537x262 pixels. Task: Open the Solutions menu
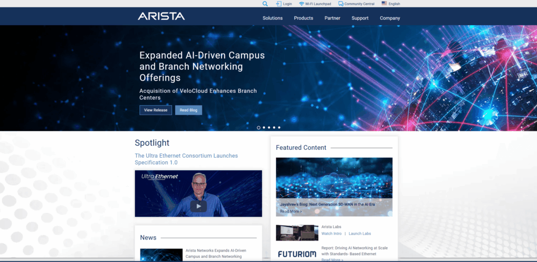(x=273, y=18)
